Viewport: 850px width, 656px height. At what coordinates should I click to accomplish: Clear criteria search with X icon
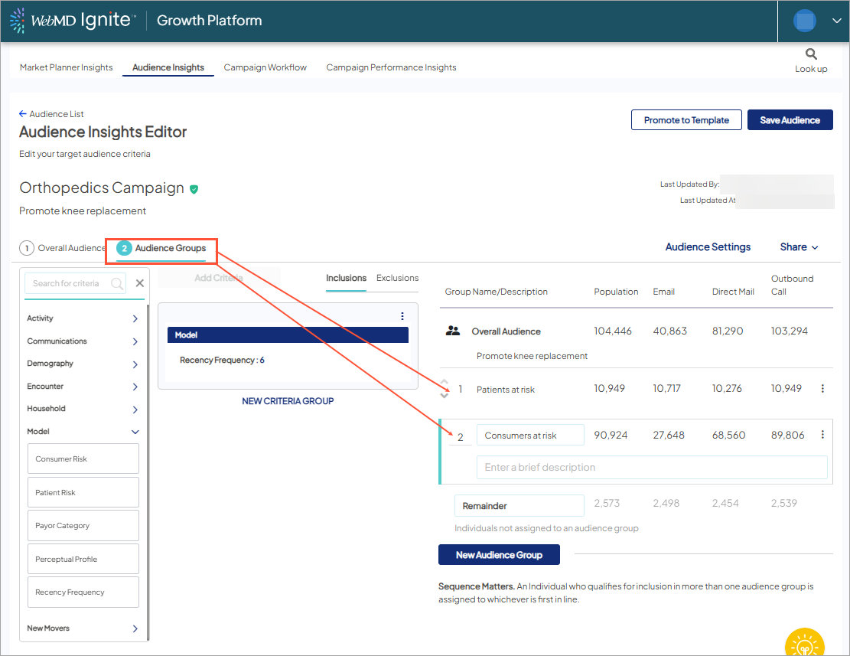139,283
